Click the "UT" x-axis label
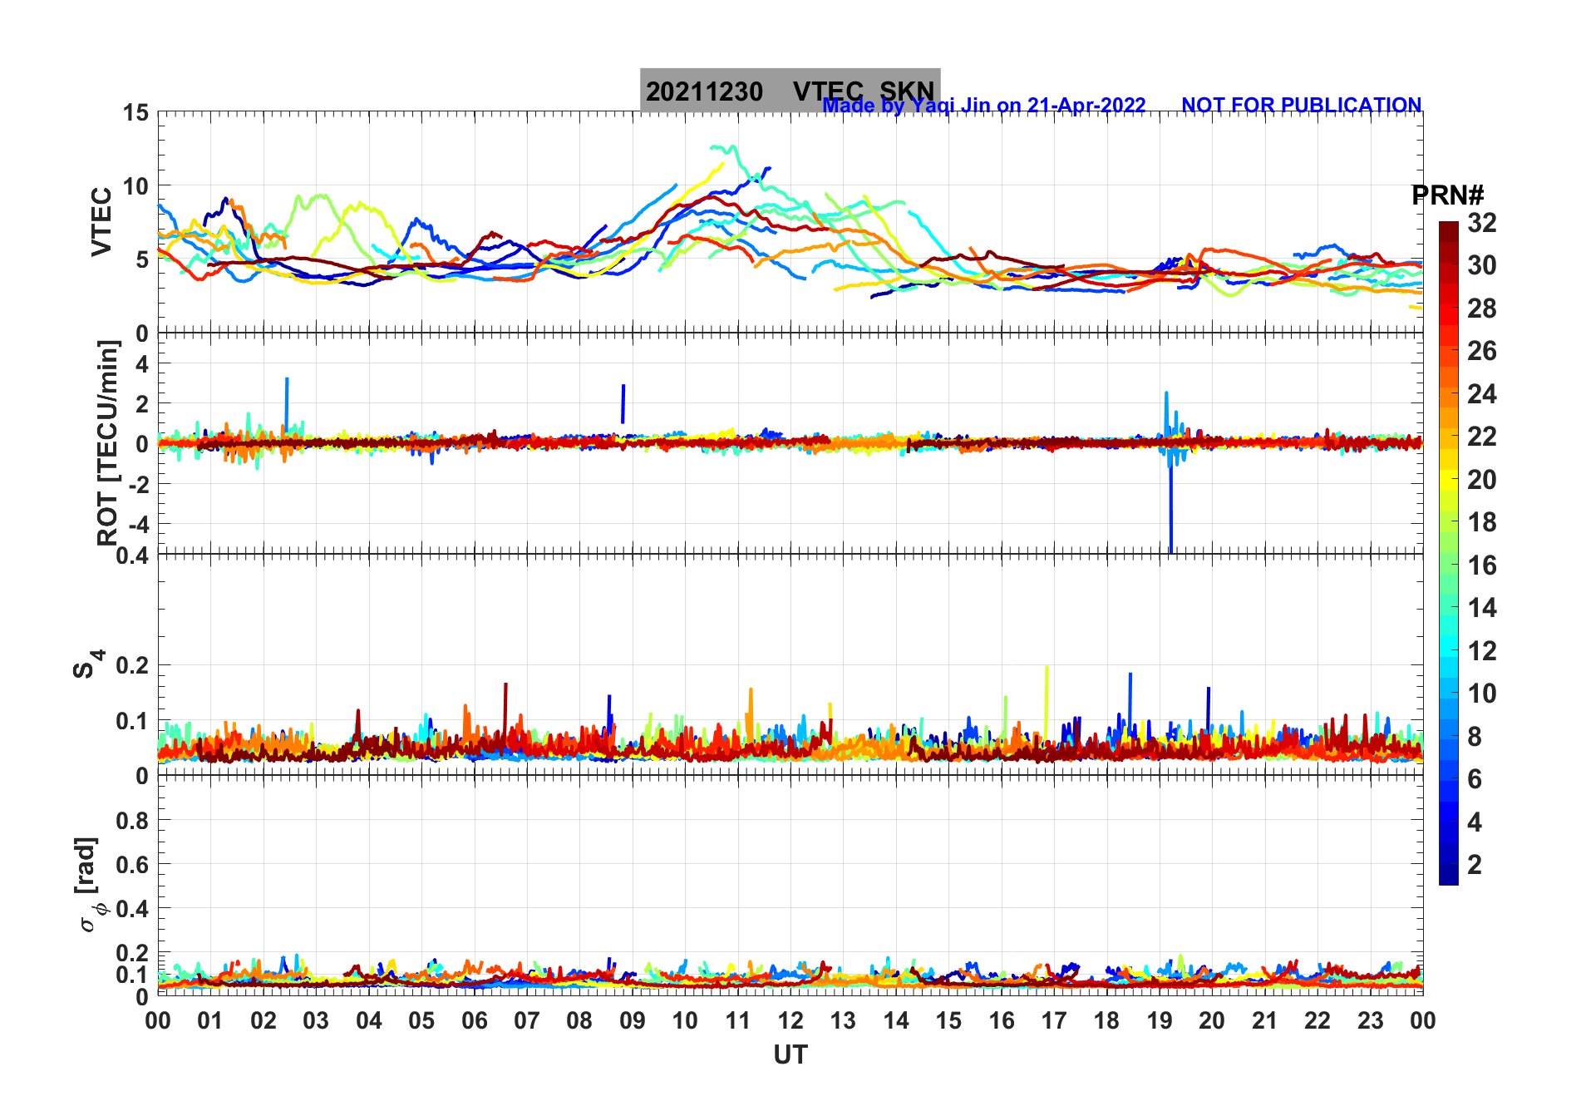 [x=790, y=1055]
